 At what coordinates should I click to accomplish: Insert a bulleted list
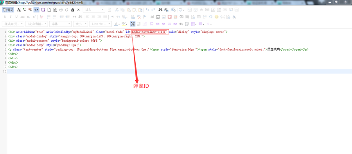(x=54, y=17)
